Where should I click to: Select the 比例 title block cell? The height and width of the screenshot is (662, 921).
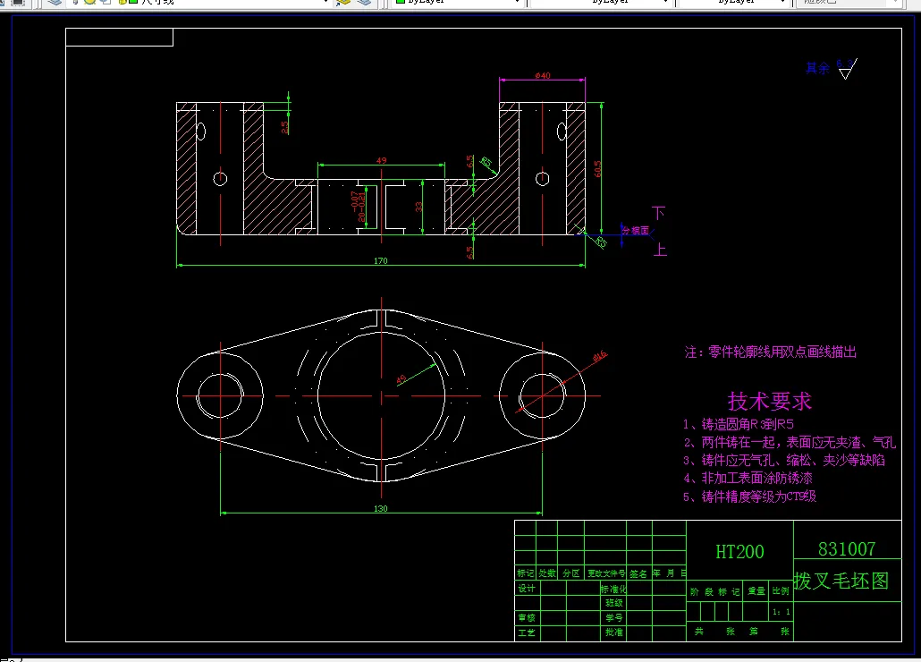click(781, 591)
